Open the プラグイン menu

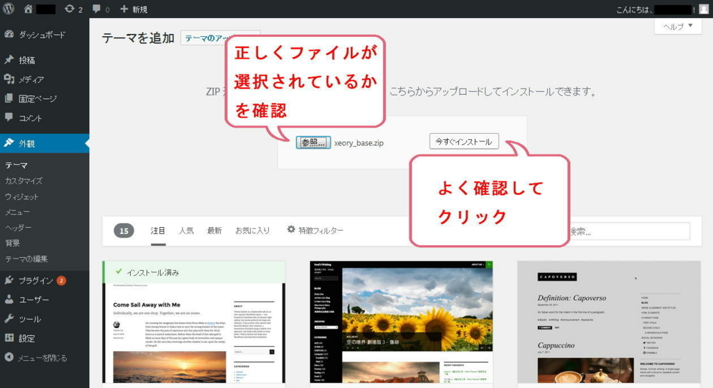(x=45, y=281)
